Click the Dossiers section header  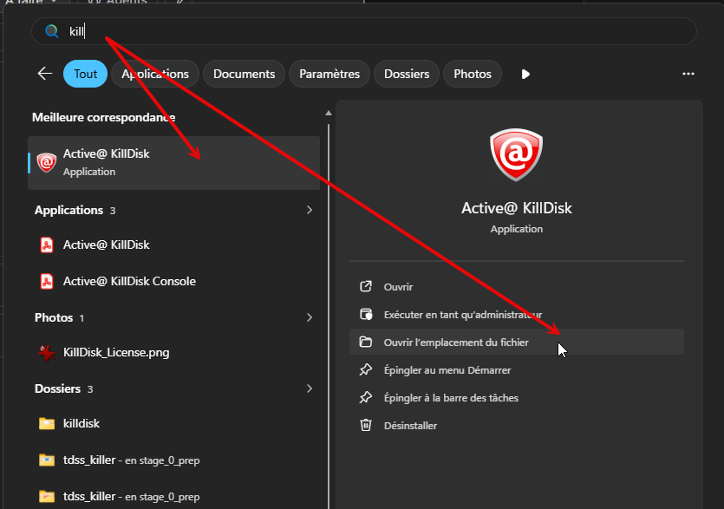tap(58, 389)
